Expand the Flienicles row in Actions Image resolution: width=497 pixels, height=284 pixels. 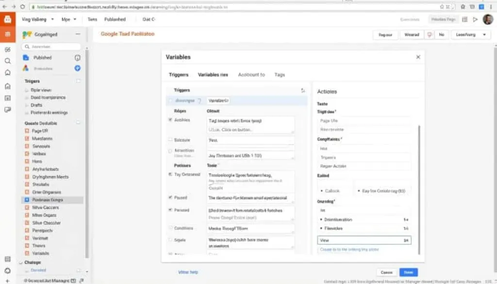(364, 228)
